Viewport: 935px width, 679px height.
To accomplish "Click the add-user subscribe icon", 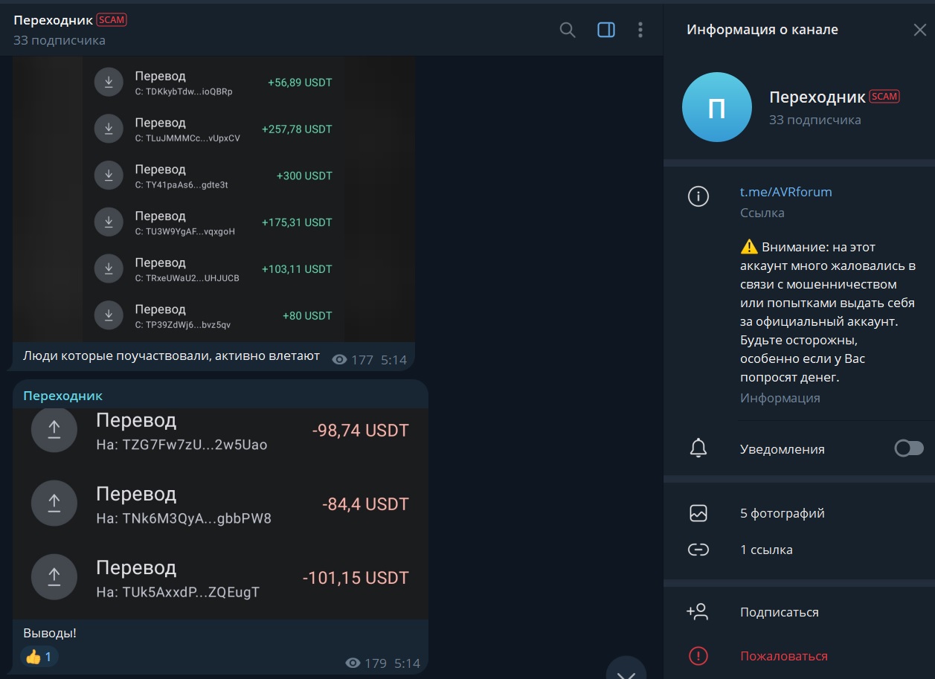I will 697,612.
